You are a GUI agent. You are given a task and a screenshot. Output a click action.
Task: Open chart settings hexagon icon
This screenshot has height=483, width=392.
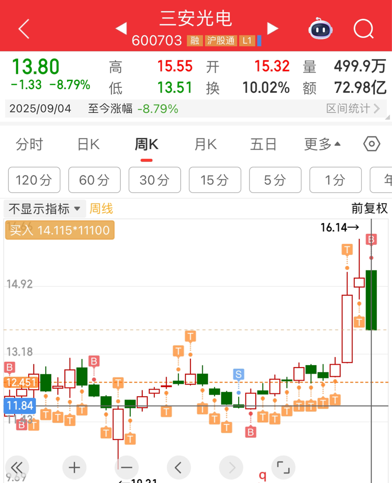pos(372,144)
